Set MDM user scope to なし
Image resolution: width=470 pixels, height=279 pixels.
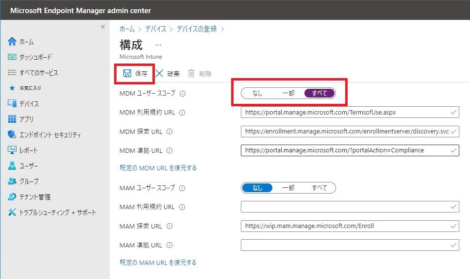(257, 93)
